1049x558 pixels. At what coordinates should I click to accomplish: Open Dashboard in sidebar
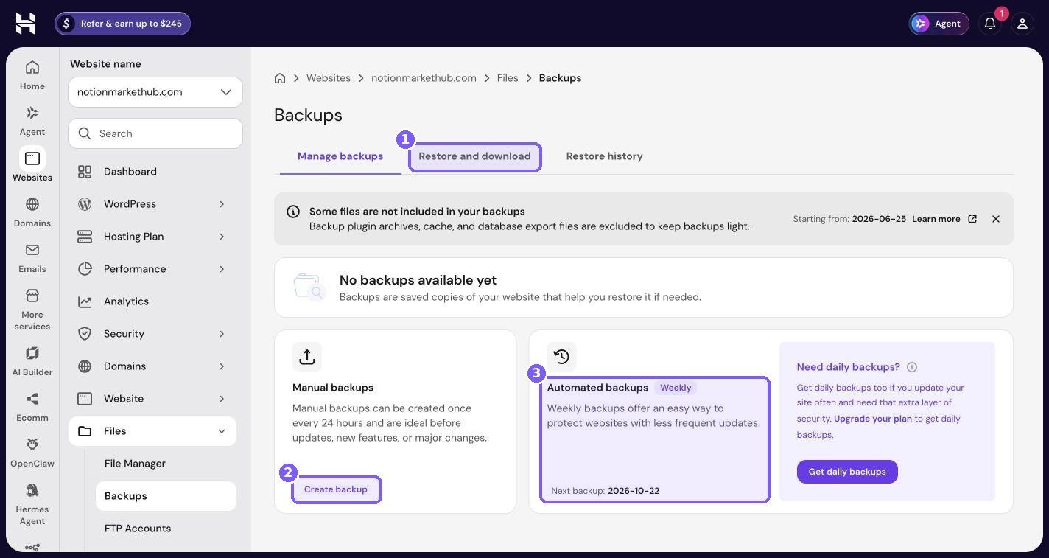[152, 172]
